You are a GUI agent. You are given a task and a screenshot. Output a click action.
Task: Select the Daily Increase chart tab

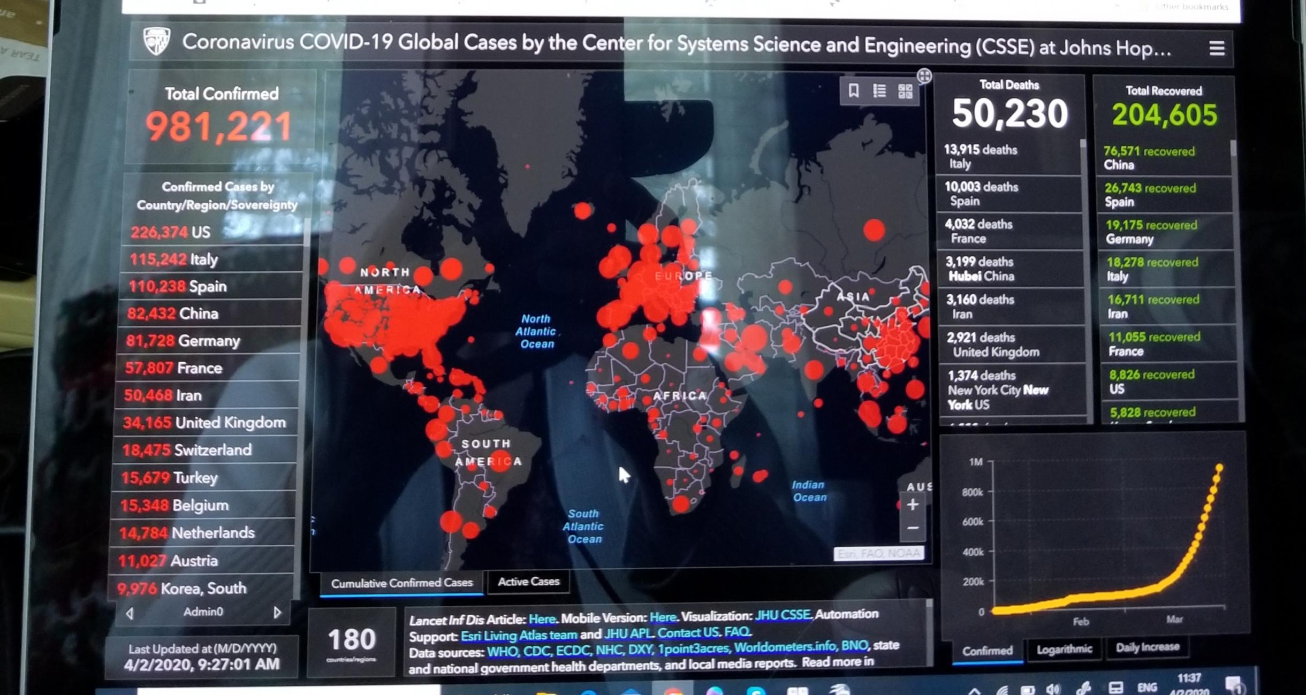coord(1147,647)
